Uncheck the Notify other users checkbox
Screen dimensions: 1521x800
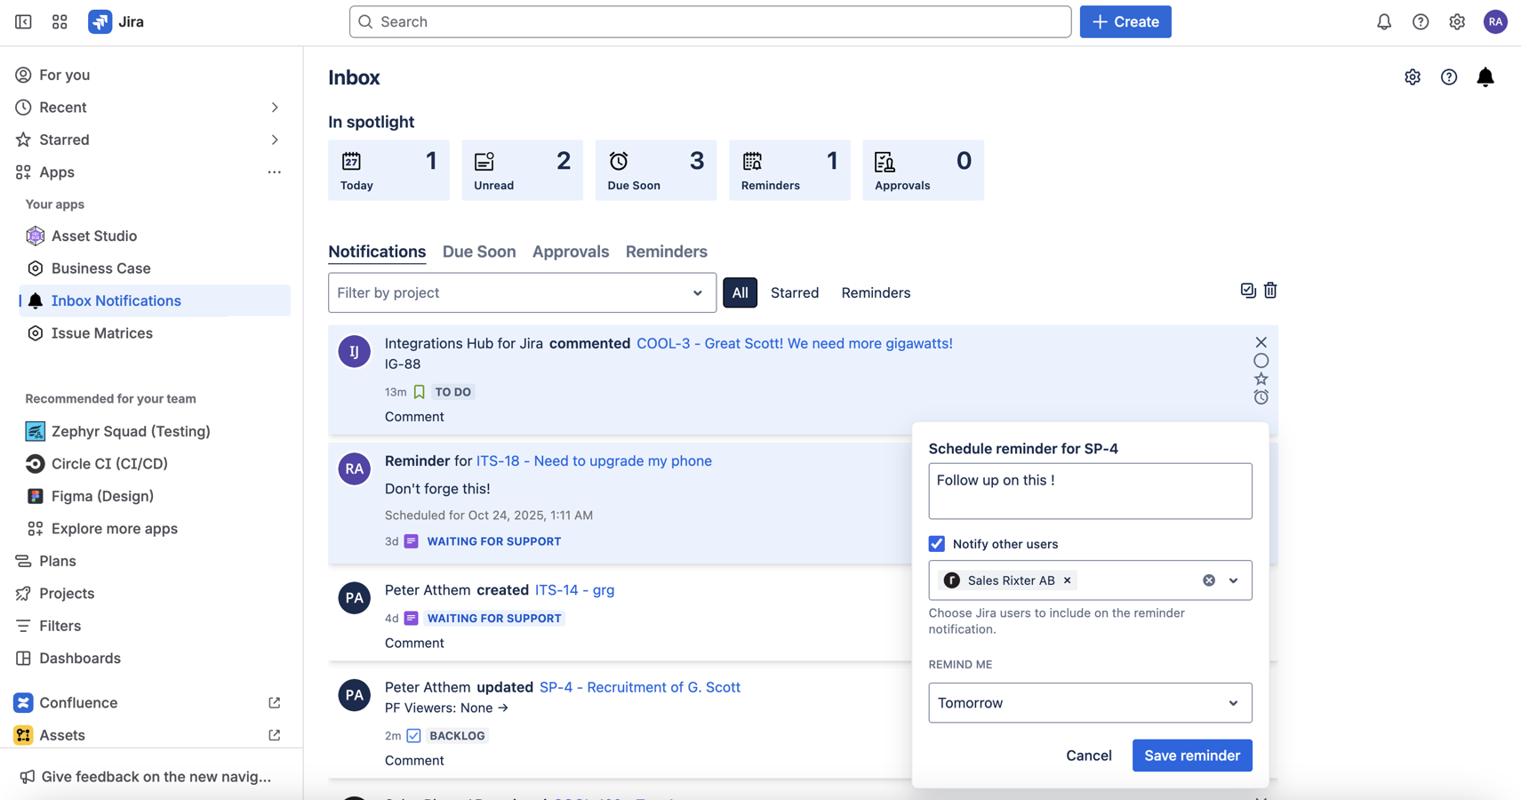[937, 544]
